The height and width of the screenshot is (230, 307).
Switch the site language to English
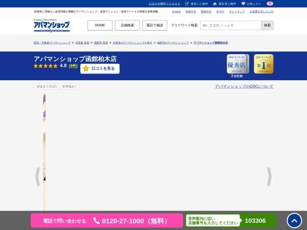point(177,12)
